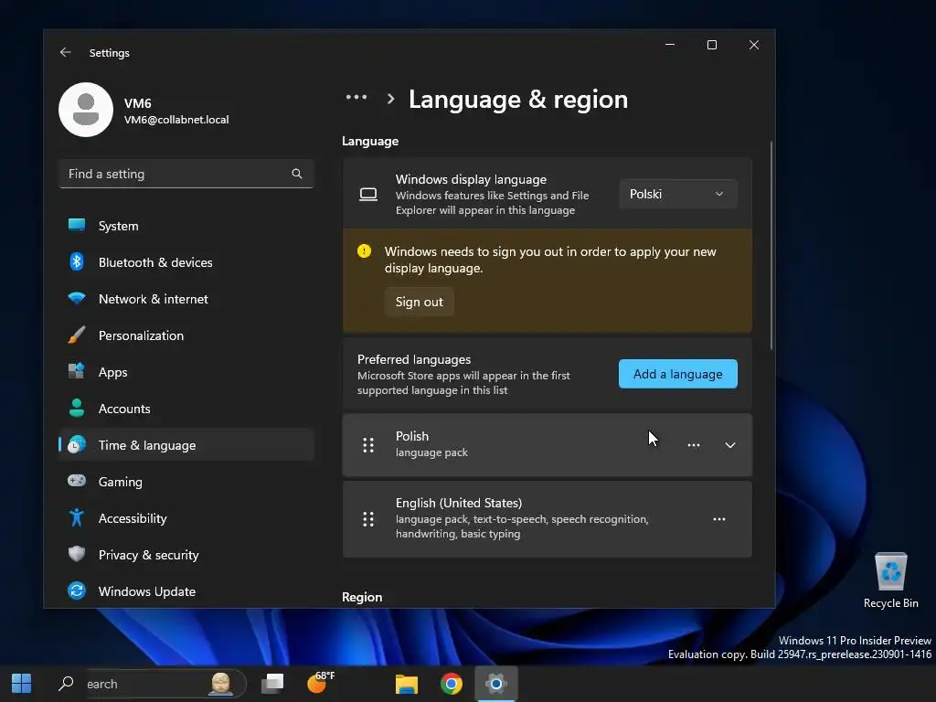The width and height of the screenshot is (936, 702).
Task: Expand the Polish language entry chevron
Action: 730,445
